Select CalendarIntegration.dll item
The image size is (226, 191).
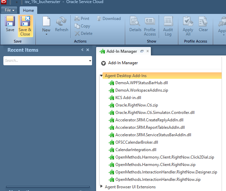(x=136, y=150)
